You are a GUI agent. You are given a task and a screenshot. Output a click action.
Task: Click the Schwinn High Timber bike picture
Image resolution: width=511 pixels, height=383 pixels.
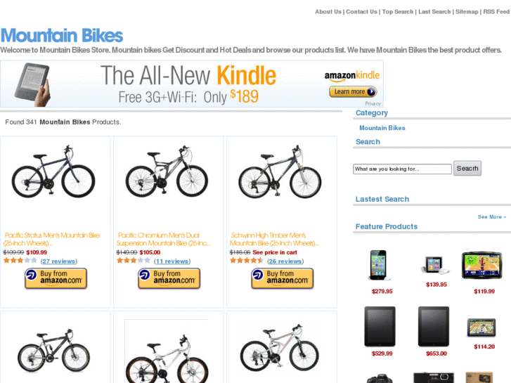point(280,171)
